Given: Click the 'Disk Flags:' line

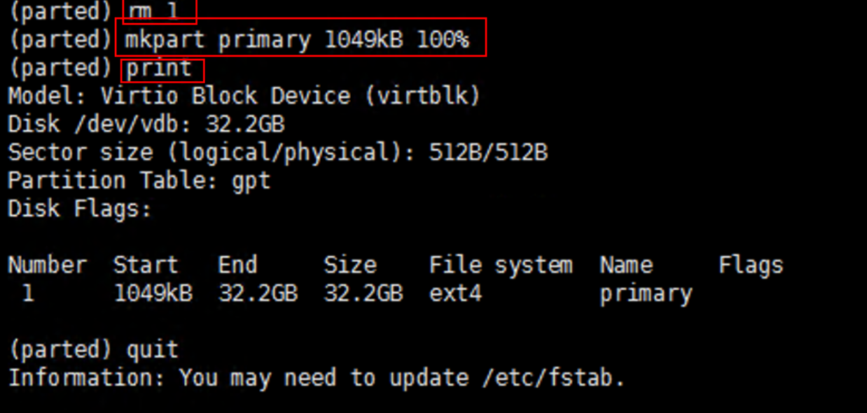Looking at the screenshot, I should click(80, 208).
